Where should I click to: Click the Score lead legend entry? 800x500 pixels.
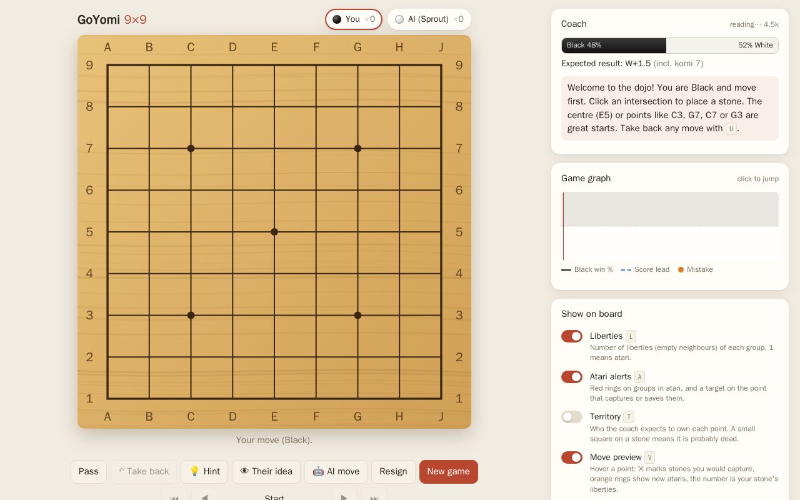[x=645, y=269]
